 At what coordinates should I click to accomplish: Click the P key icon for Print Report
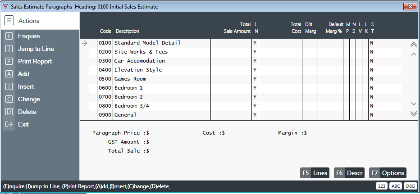tap(9, 61)
